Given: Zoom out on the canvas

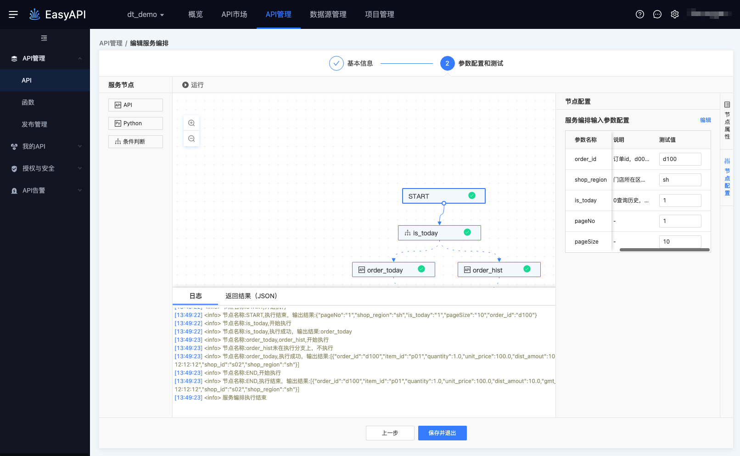Looking at the screenshot, I should (x=191, y=139).
